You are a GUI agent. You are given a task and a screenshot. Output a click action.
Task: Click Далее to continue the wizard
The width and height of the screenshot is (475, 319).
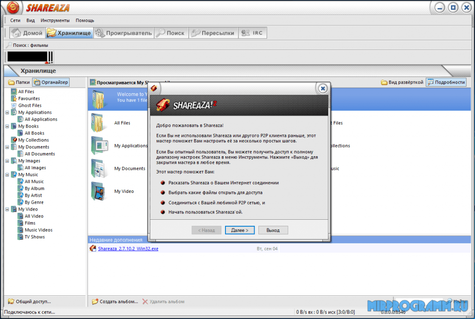point(240,230)
